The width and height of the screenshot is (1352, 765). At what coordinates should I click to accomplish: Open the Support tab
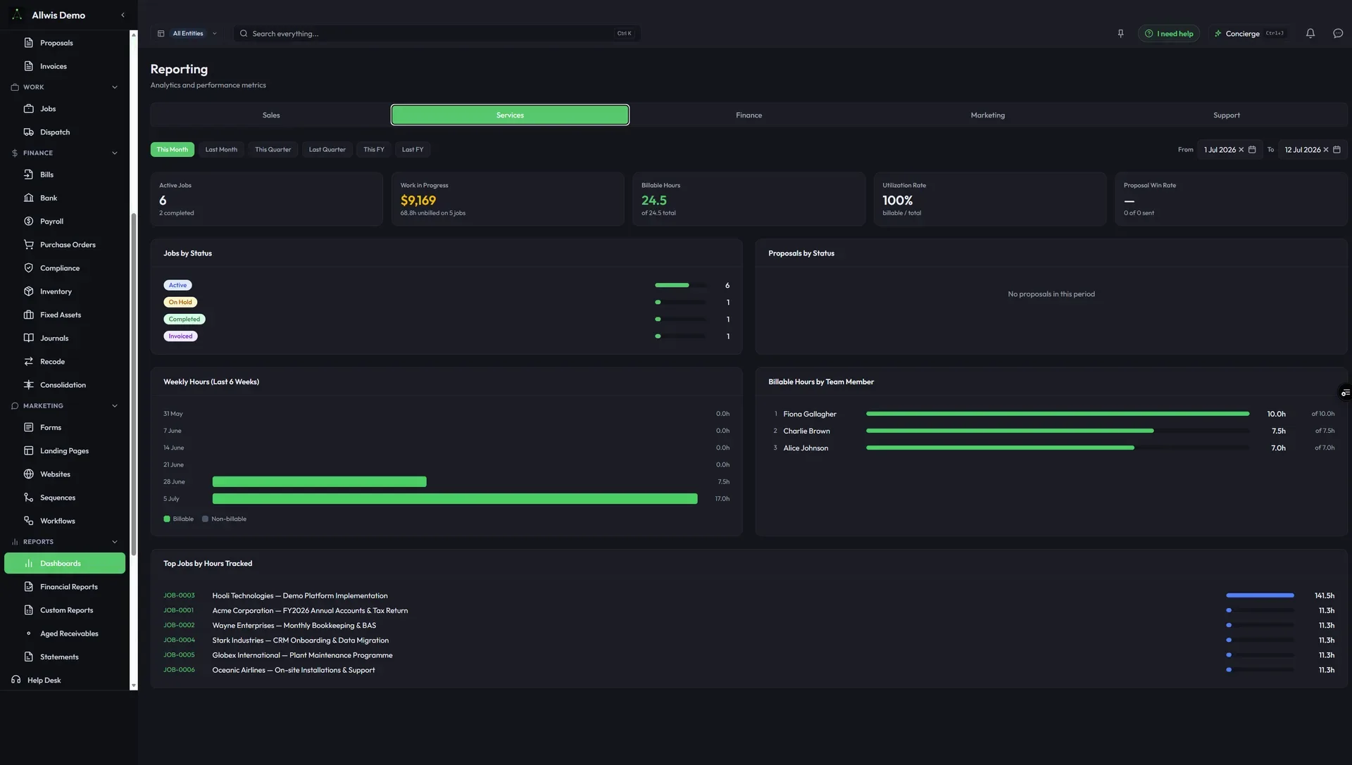click(x=1226, y=115)
